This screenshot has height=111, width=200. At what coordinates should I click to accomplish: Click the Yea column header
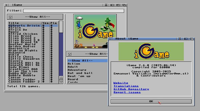click(x=46, y=23)
